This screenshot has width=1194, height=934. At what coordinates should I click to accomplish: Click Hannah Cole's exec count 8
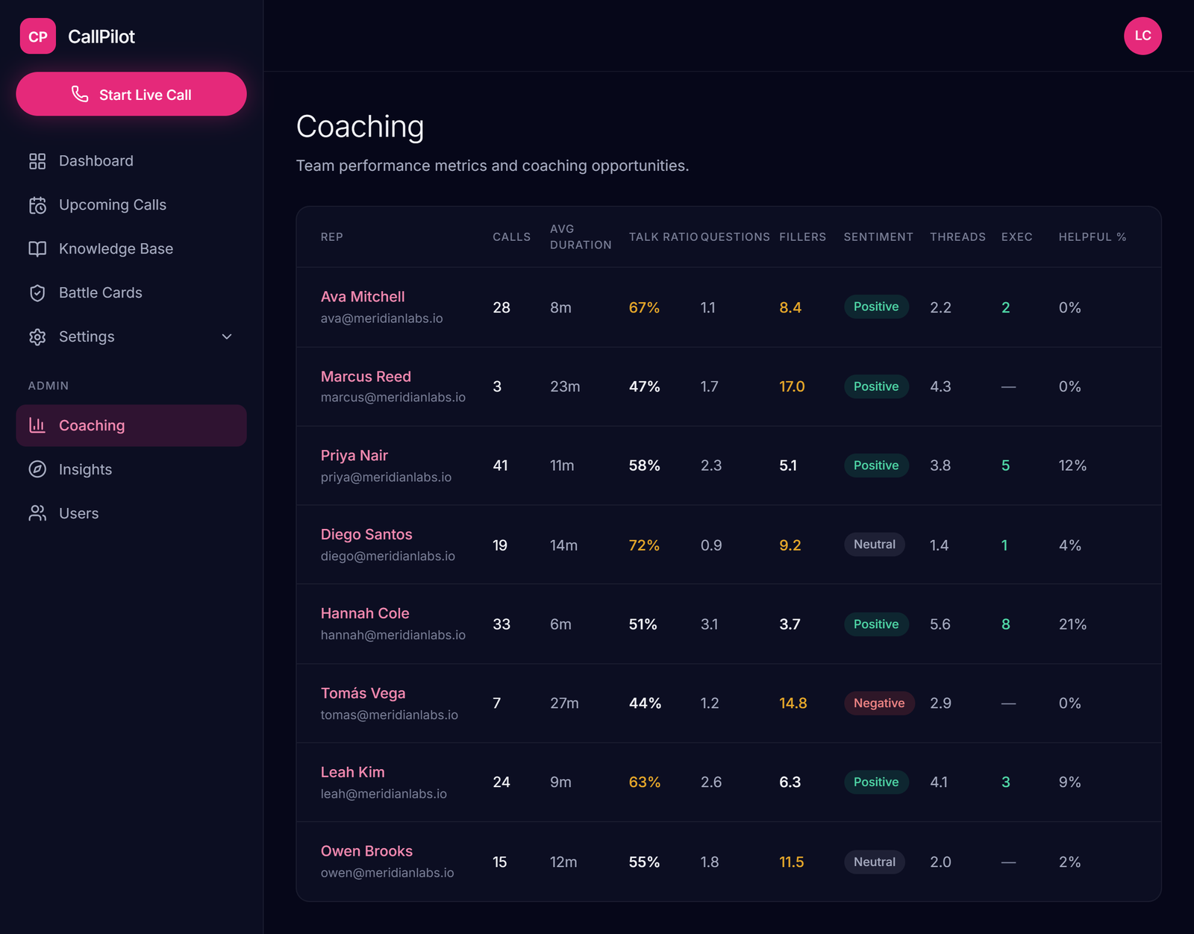click(1006, 624)
